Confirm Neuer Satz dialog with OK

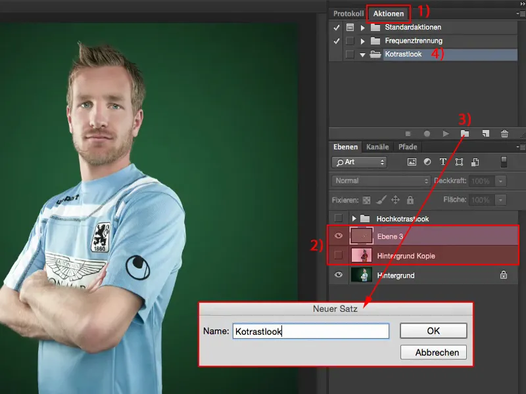(433, 331)
